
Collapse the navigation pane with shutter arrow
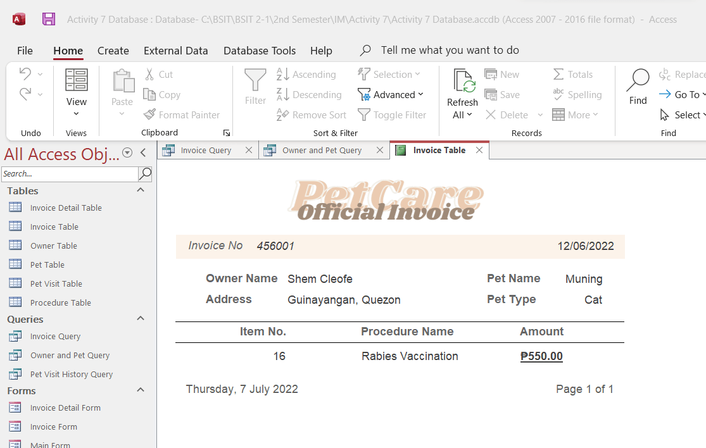pos(143,152)
